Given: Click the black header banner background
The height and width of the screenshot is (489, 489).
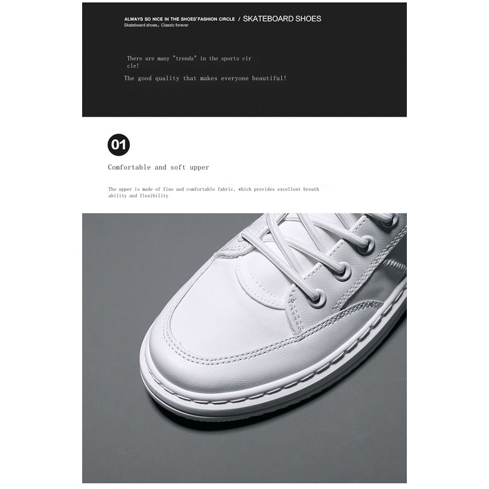Looking at the screenshot, I should click(244, 59).
